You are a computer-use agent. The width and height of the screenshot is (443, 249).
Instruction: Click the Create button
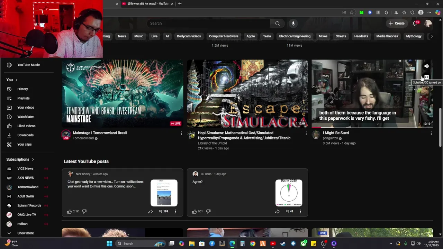[x=396, y=24]
